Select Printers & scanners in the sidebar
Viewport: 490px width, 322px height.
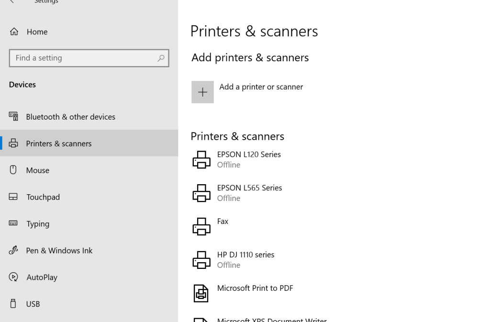(x=58, y=144)
